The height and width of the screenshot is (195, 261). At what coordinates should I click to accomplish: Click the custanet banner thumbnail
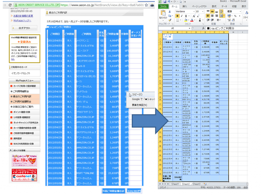click(x=24, y=175)
